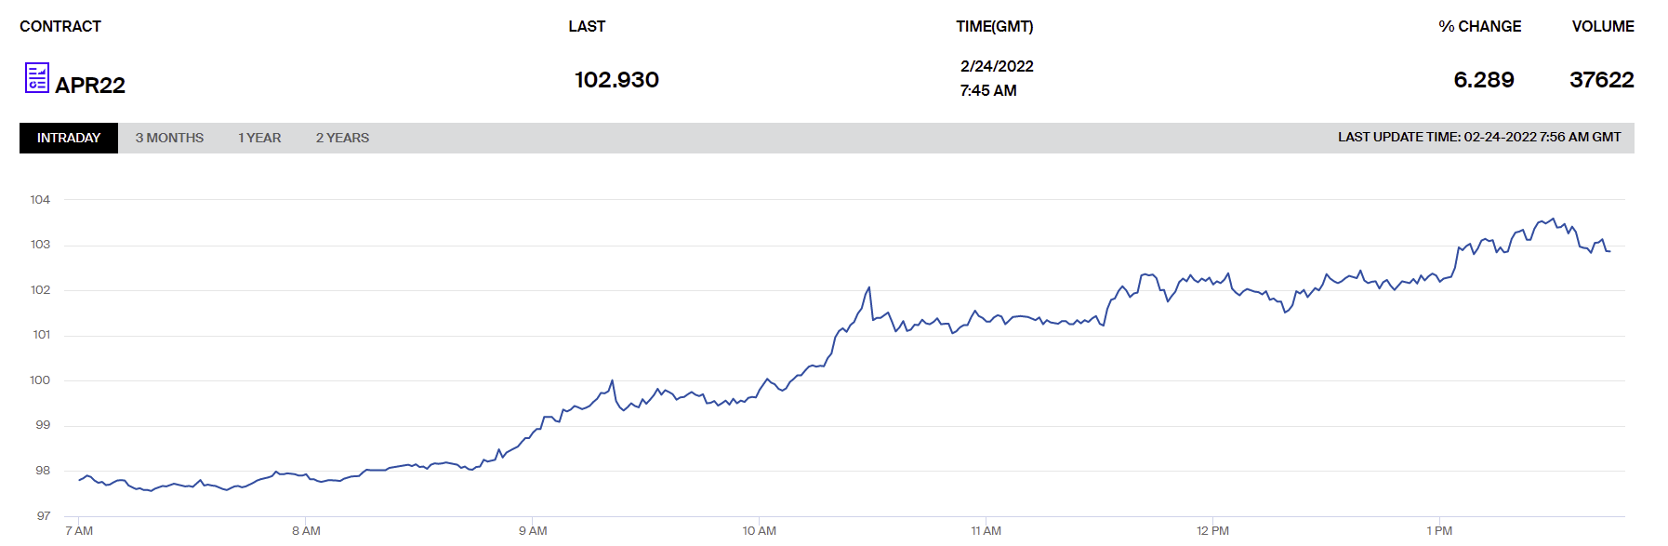Click the CONTRACT column header

pos(60,26)
